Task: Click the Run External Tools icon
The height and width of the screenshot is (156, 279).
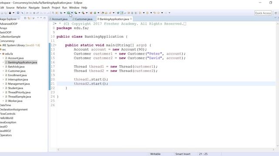Action: (83, 13)
